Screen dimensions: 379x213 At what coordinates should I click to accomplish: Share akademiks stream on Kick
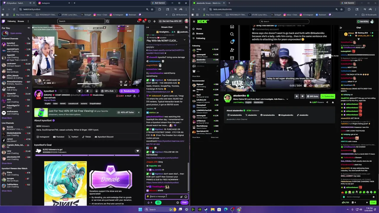pos(327,102)
